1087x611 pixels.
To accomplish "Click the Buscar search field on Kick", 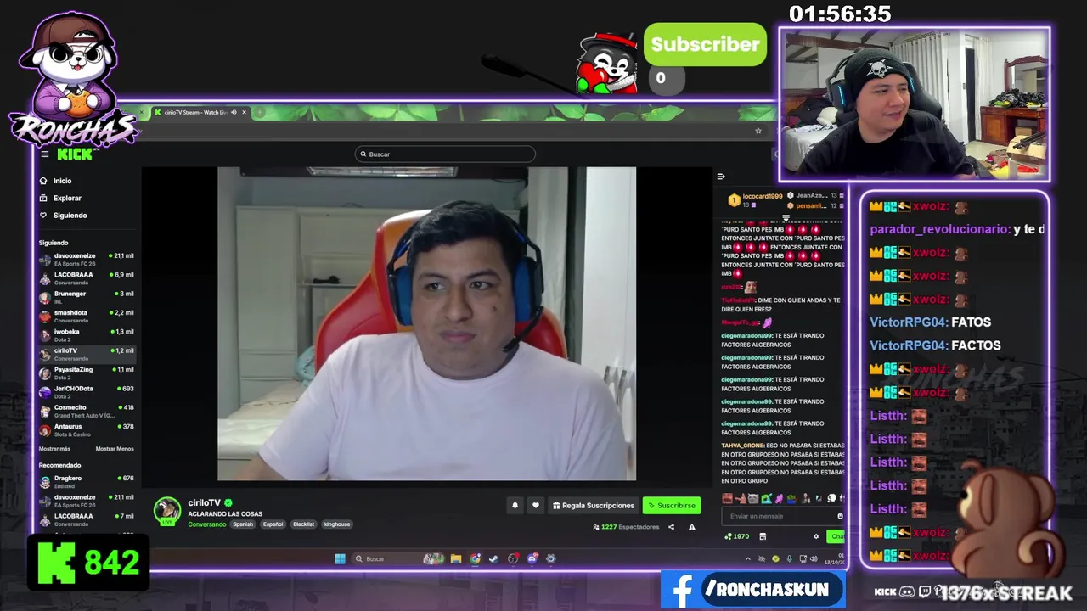I will point(445,154).
